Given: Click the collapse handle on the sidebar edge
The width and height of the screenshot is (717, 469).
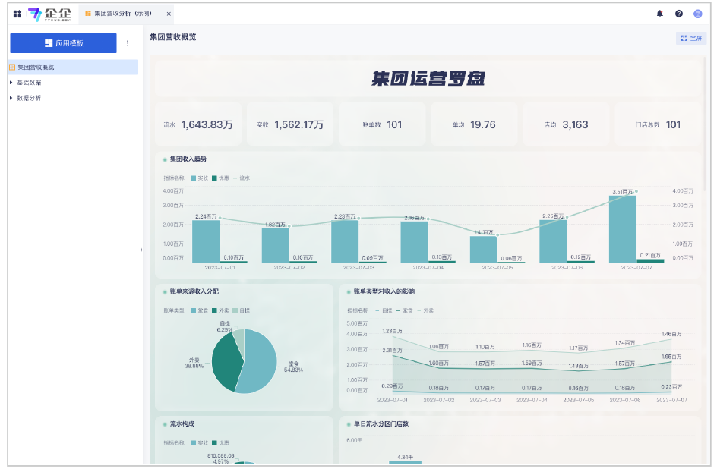Looking at the screenshot, I should (x=141, y=249).
